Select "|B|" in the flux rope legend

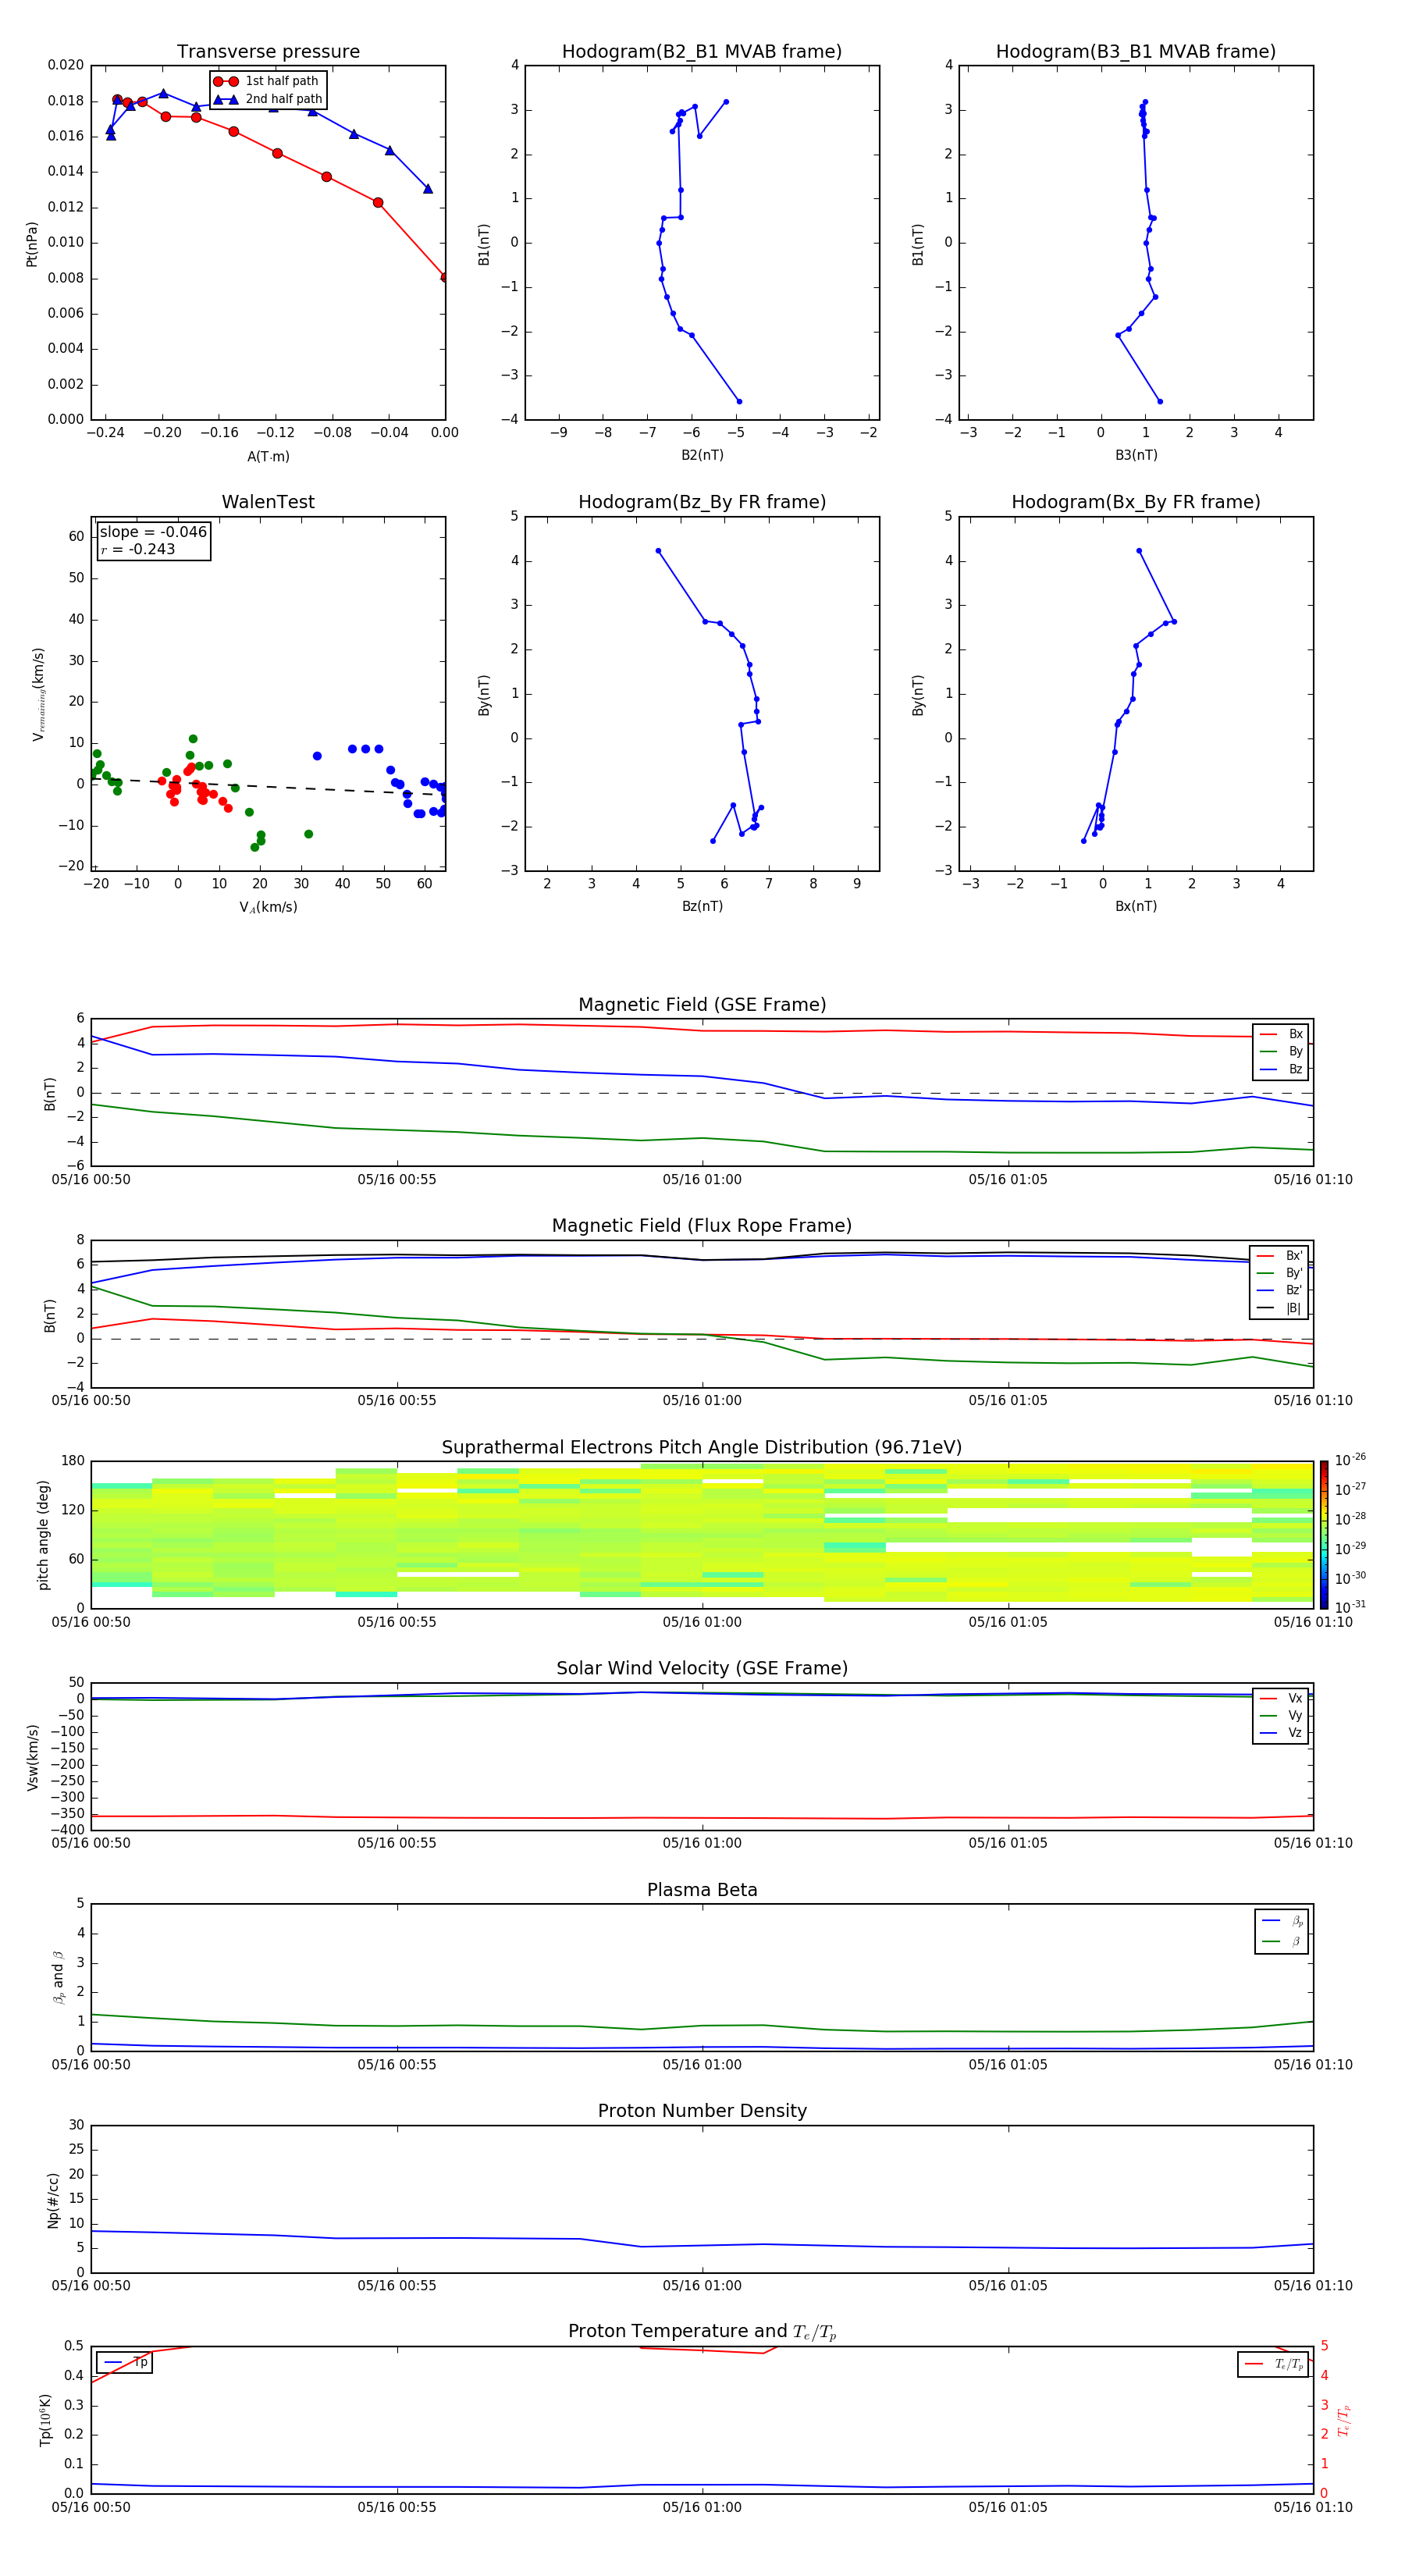coord(1280,1308)
